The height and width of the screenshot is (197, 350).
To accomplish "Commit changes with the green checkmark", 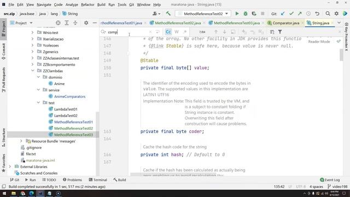I will pyautogui.click(x=291, y=14).
